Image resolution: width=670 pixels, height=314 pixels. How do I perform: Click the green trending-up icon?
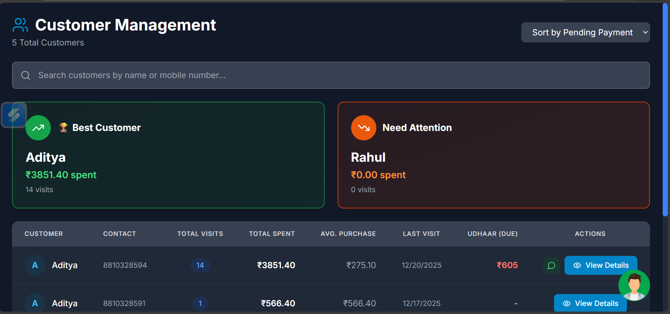[x=38, y=128]
